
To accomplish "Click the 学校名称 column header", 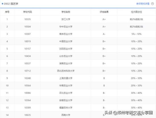I will click(66, 12).
